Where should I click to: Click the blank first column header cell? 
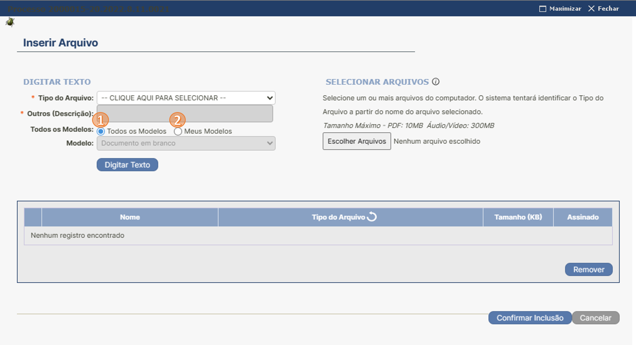[x=33, y=217]
